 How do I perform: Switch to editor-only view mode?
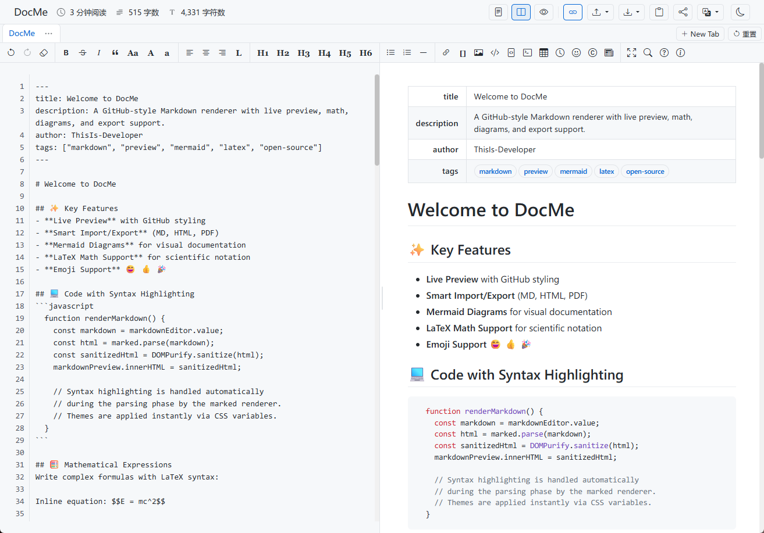[499, 12]
